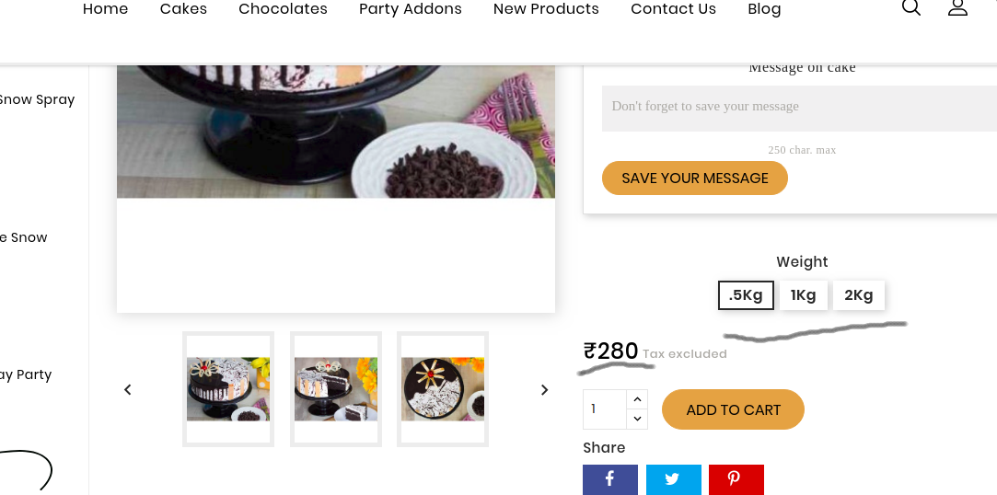View the third cake thumbnail
The height and width of the screenshot is (495, 997).
[443, 389]
